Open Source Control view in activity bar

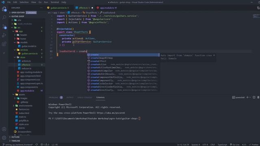4,26
